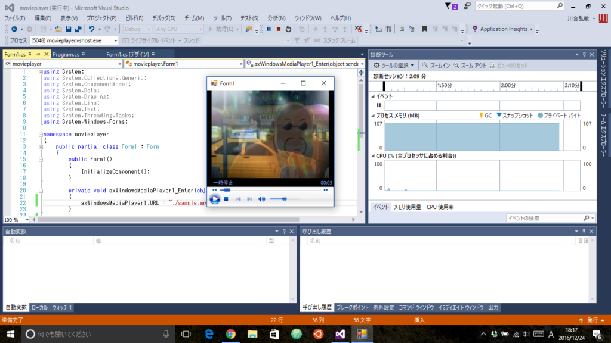Open Google Chrome from the taskbar
The width and height of the screenshot is (611, 343).
point(230,334)
